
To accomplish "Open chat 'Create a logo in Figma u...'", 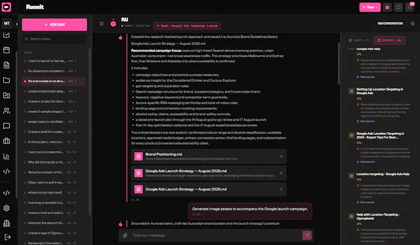I will coord(54,233).
